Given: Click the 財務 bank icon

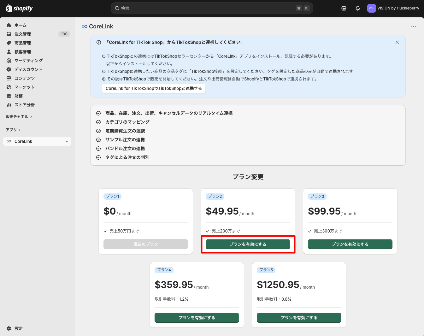Looking at the screenshot, I should (9, 96).
